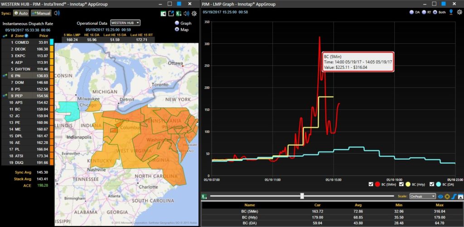Viewport: 464px width, 227px height.
Task: Select the Both radio in LMP Graph
Action: (x=435, y=12)
